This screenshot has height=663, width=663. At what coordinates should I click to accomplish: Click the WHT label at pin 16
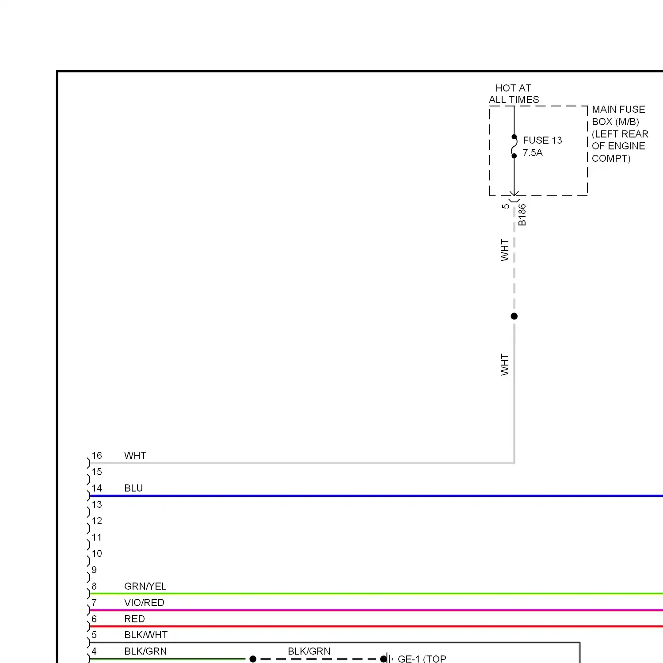coord(135,455)
